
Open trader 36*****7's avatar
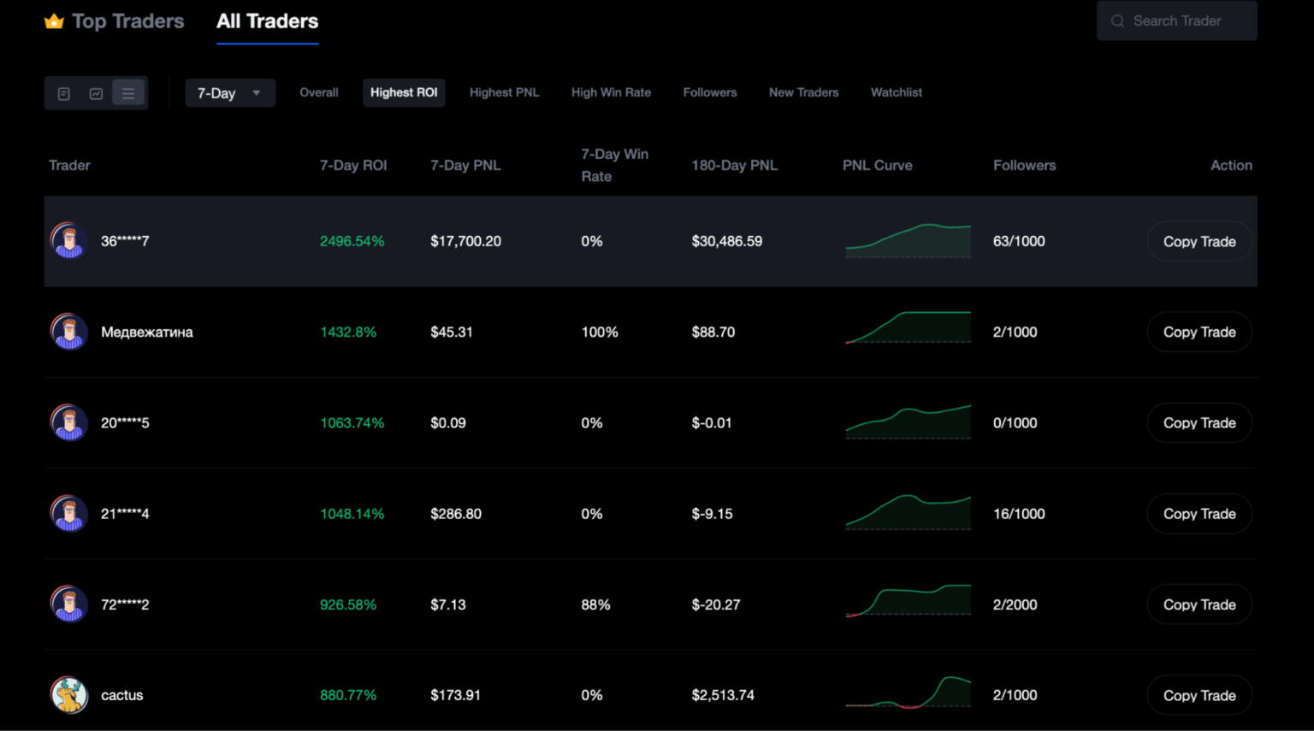pos(68,241)
